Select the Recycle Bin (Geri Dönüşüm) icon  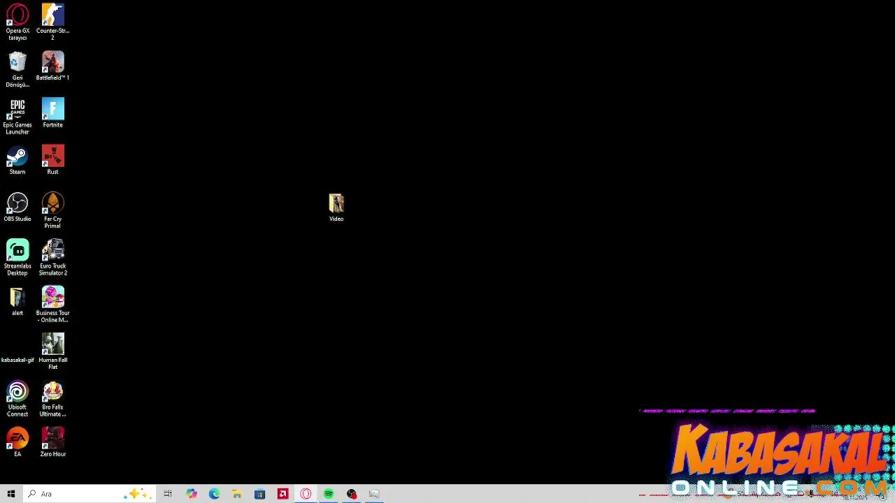click(17, 69)
